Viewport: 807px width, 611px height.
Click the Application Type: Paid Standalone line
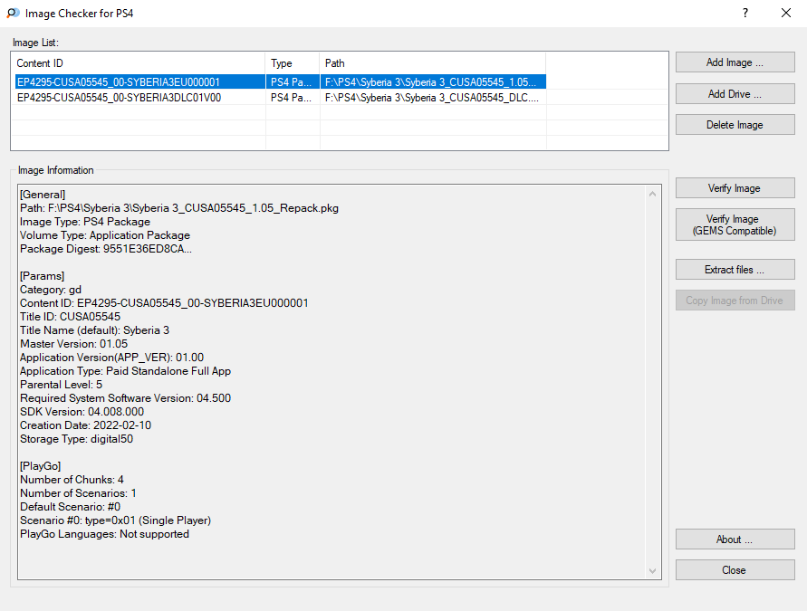(x=126, y=371)
